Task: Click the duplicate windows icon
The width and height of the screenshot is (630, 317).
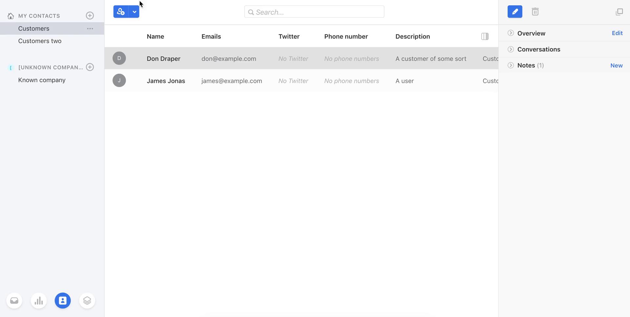Action: click(x=619, y=12)
